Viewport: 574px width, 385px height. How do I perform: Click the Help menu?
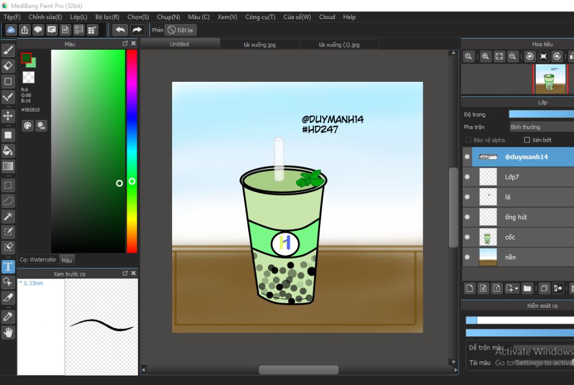[349, 17]
